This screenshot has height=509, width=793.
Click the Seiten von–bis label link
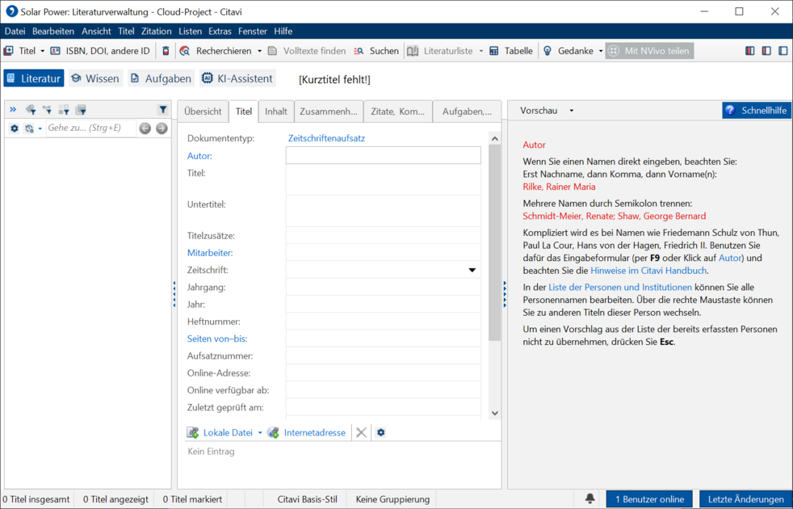coord(217,339)
